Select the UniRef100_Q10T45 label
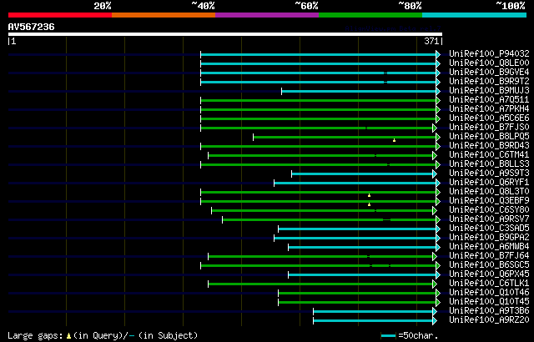The image size is (534, 342). click(489, 302)
